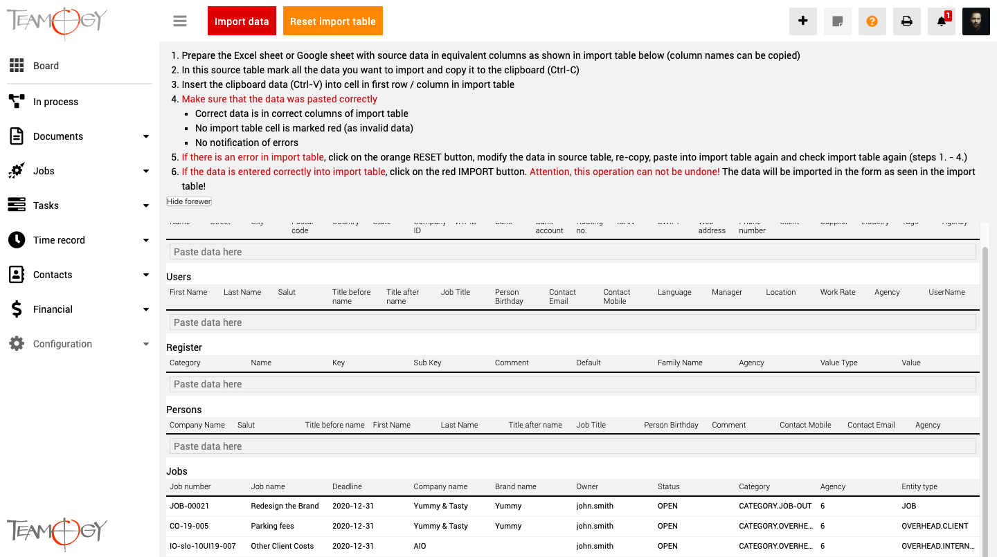Open the user profile avatar
Screen dimensions: 997x557
976,21
